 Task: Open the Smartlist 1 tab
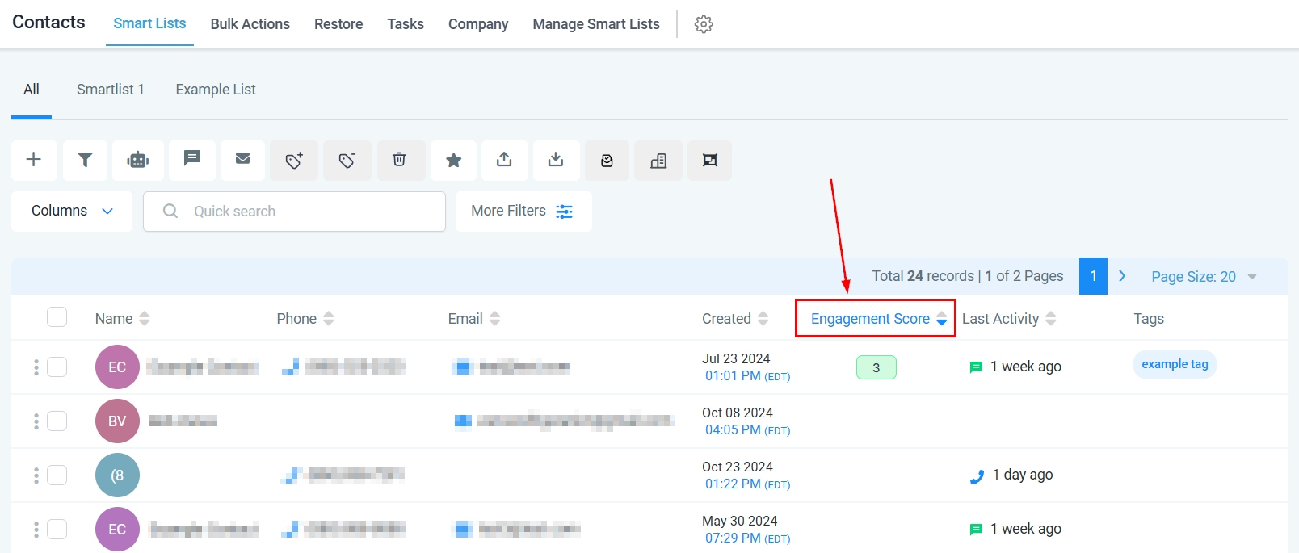(x=111, y=90)
